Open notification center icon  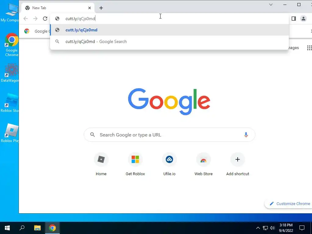pyautogui.click(x=302, y=228)
